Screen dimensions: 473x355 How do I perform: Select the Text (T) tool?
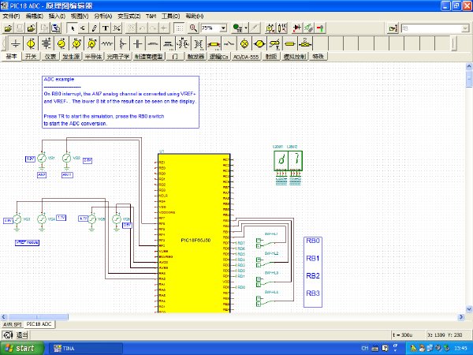pyautogui.click(x=106, y=28)
